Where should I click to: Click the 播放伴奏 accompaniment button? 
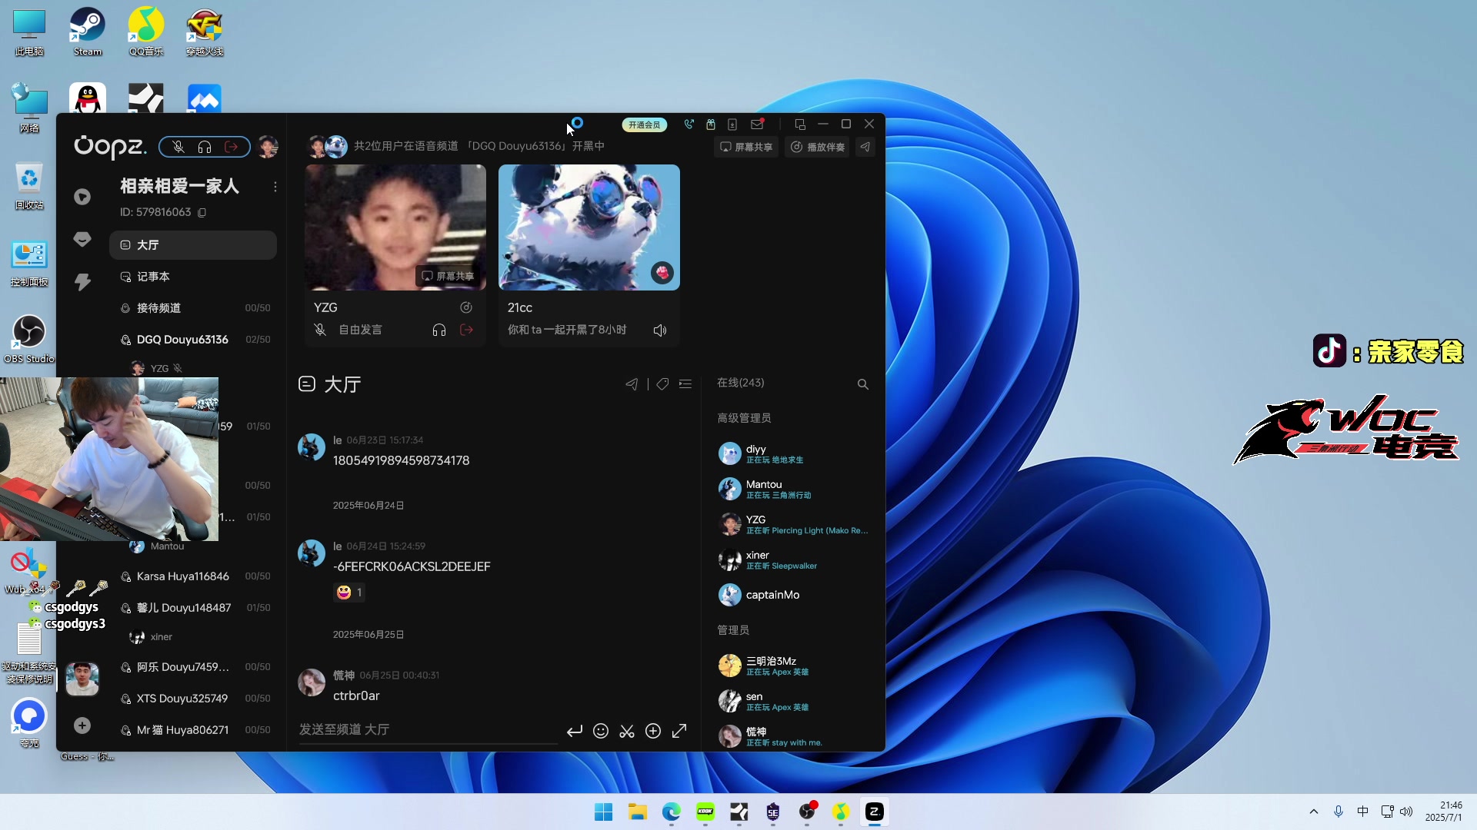(x=818, y=147)
